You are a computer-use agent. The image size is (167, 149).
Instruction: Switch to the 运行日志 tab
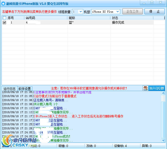(x=10, y=89)
